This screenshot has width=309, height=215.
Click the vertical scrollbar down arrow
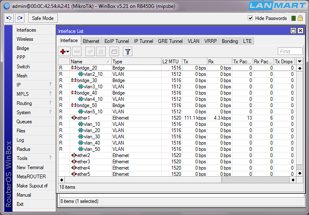point(299,173)
